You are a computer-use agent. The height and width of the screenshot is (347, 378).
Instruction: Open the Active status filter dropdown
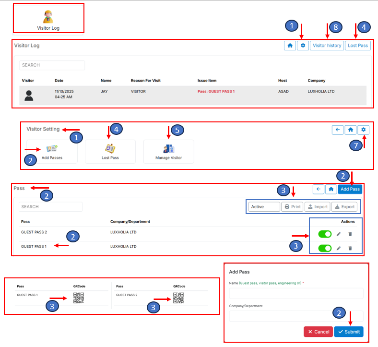(x=264, y=207)
